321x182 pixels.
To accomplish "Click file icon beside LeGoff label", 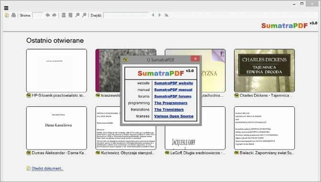I will point(167,153).
